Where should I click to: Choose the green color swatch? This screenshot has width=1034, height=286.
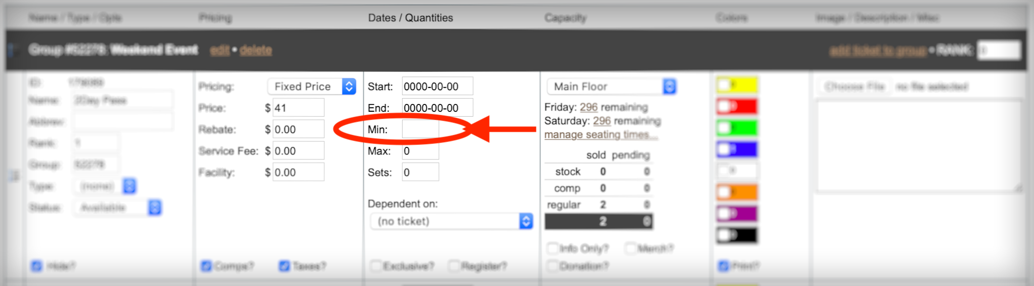click(x=737, y=128)
